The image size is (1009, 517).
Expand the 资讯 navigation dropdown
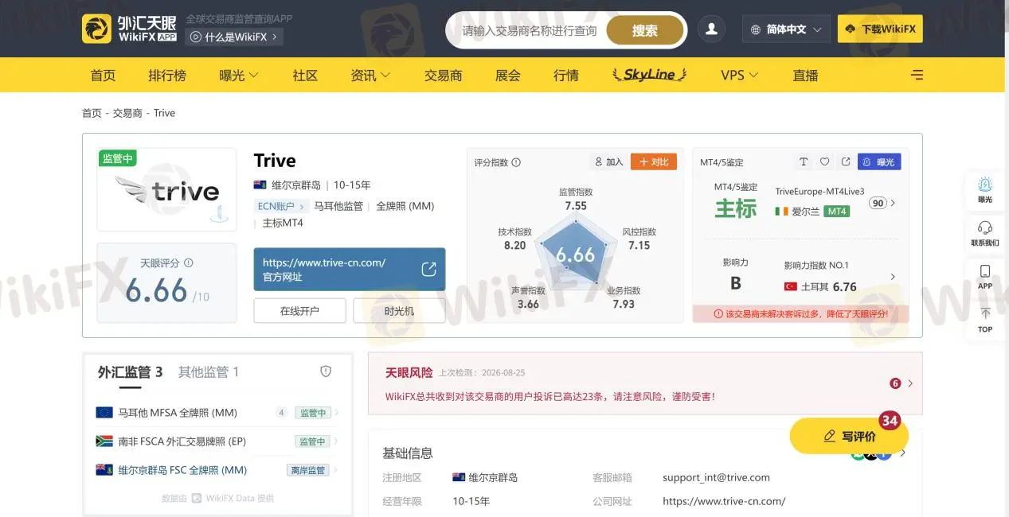click(370, 75)
